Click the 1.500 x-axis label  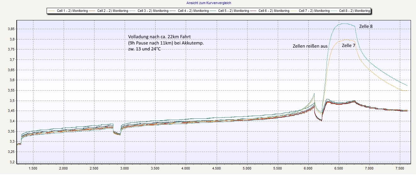tap(33, 168)
